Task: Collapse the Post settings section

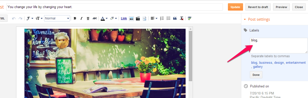Action: tap(257, 19)
